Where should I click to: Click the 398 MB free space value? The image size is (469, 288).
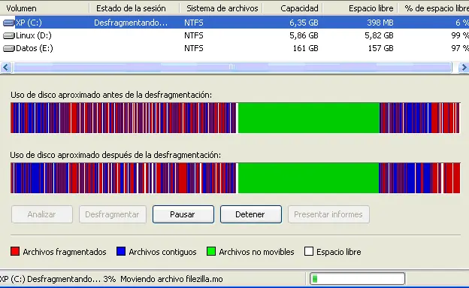[x=380, y=23]
